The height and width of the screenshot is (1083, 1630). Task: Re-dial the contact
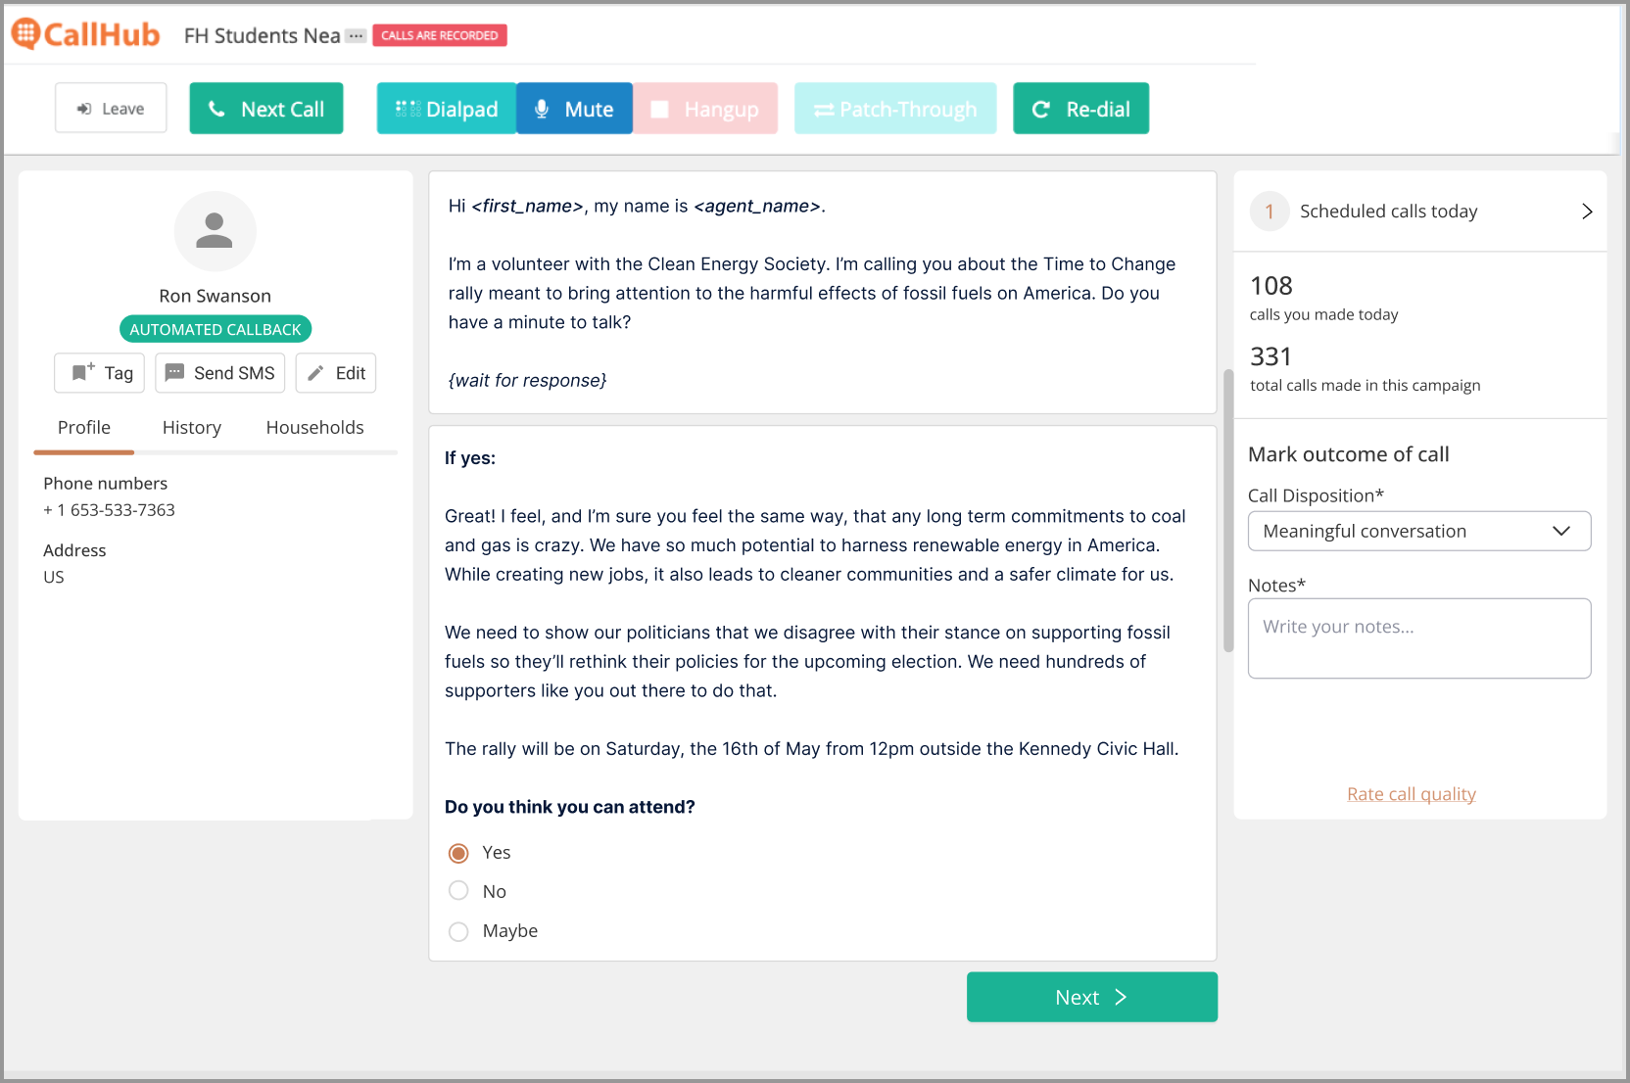[1080, 108]
